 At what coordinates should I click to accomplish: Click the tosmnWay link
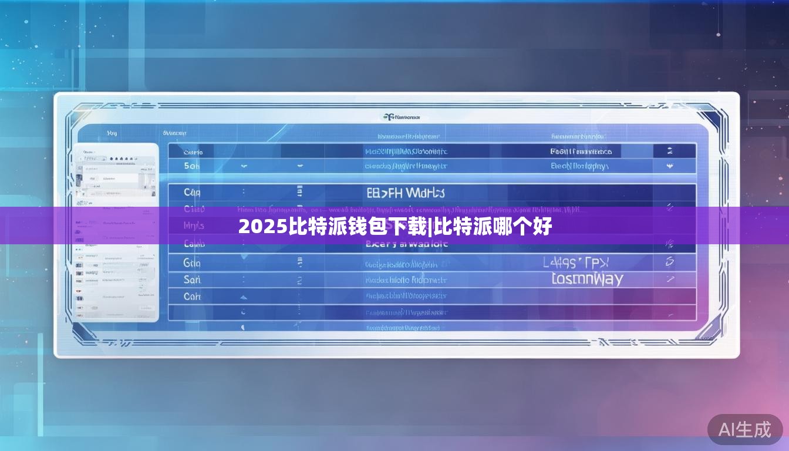point(587,279)
